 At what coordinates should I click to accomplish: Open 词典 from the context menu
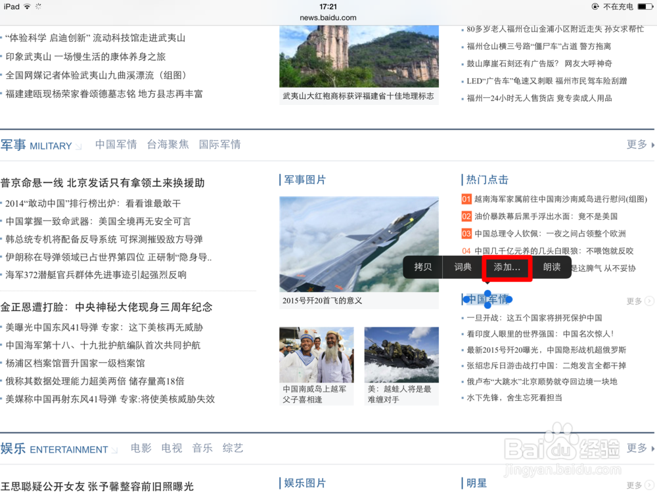coord(463,267)
